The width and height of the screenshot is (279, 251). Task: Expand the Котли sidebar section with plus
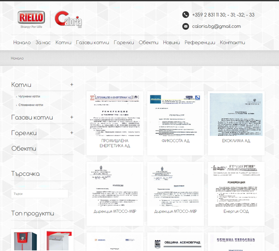[72, 85]
